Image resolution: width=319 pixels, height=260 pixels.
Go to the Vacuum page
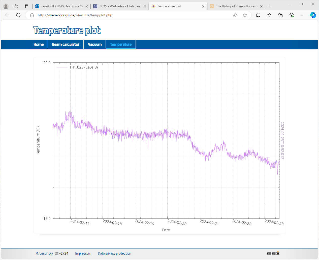click(x=95, y=45)
